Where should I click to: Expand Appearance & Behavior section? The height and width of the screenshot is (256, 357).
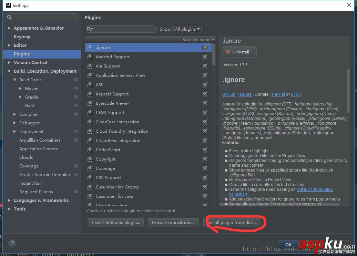coord(9,28)
